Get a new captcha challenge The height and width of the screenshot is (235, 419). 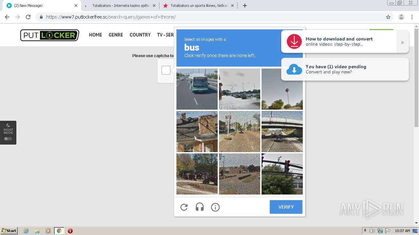tap(184, 207)
